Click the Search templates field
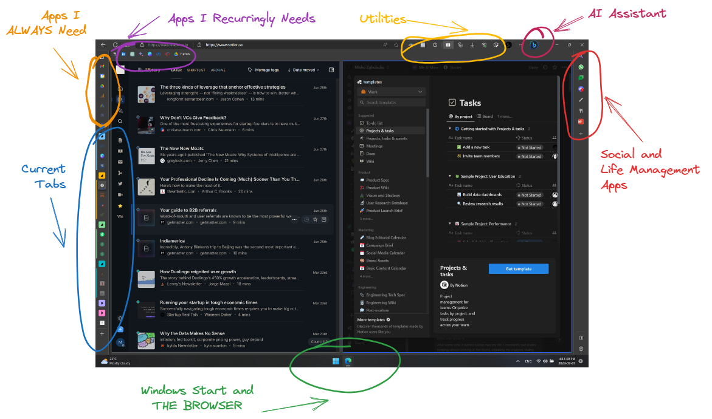 (392, 103)
